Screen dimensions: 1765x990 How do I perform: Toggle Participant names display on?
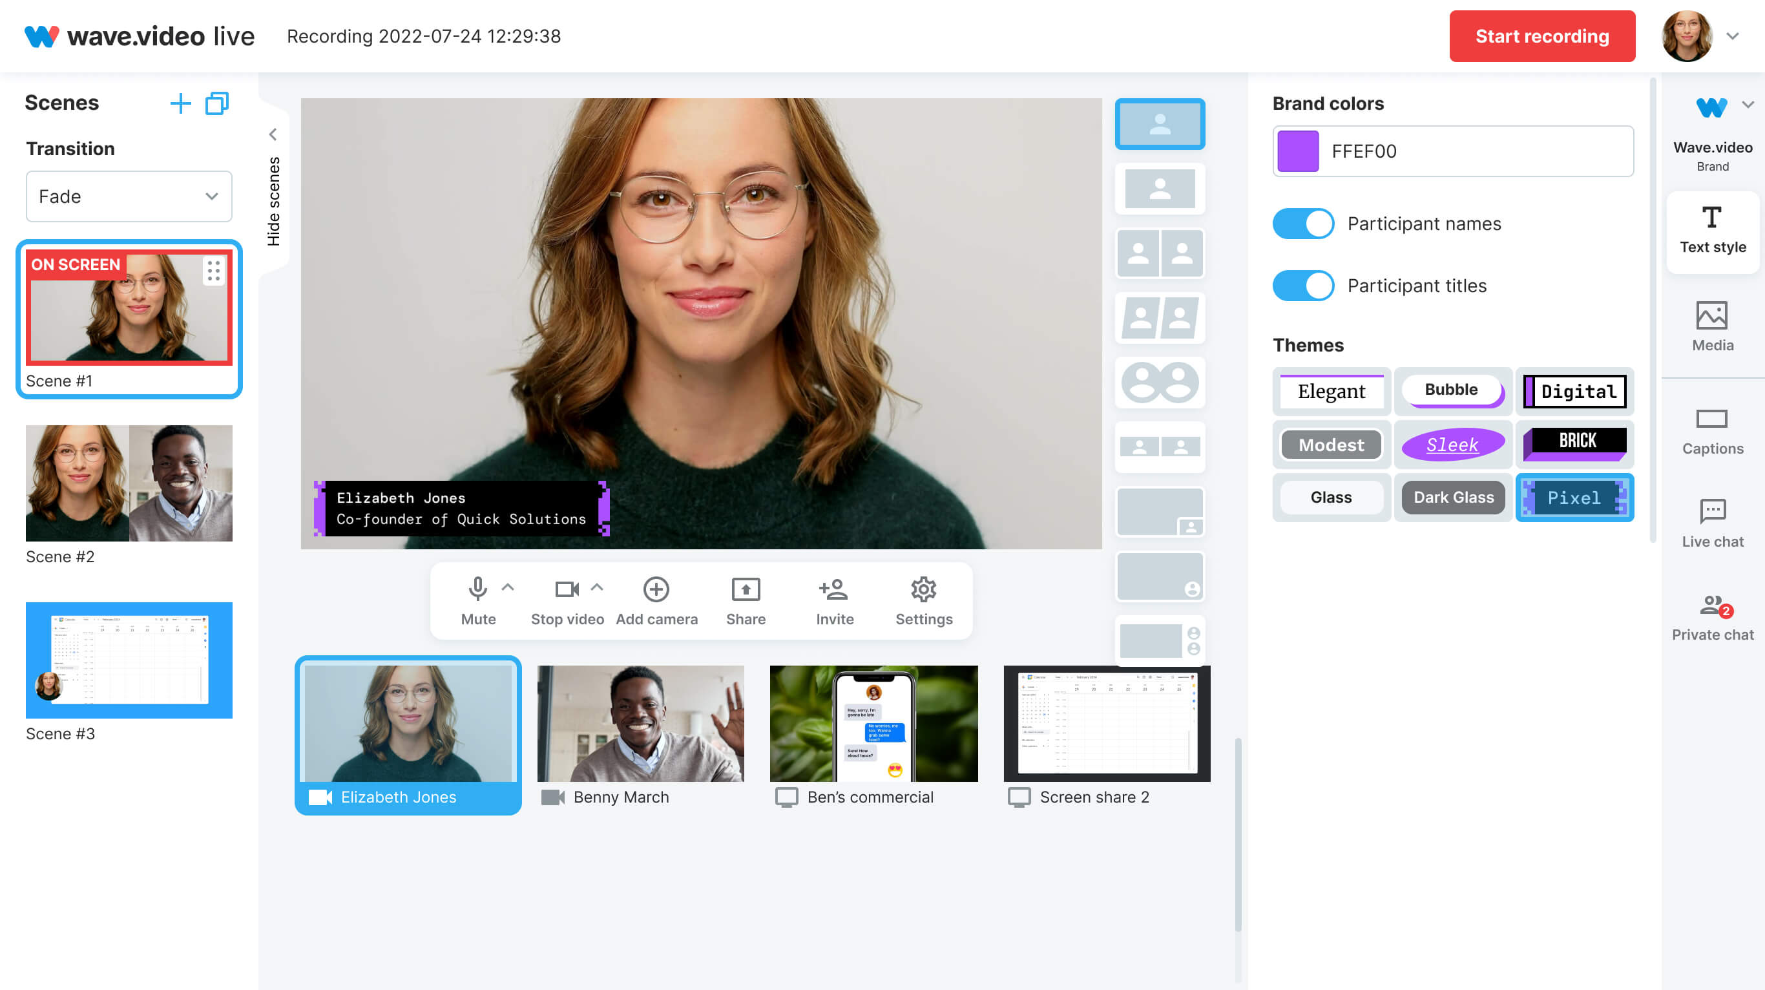tap(1303, 222)
